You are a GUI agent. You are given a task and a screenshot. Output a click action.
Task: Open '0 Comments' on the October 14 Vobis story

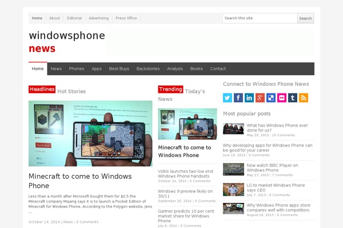click(x=200, y=181)
